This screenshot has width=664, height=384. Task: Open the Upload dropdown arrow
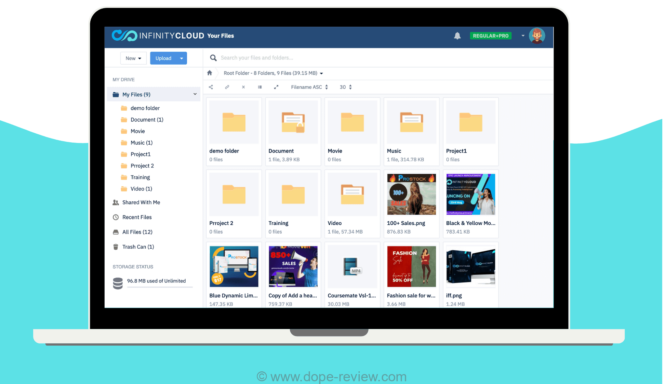click(x=182, y=58)
